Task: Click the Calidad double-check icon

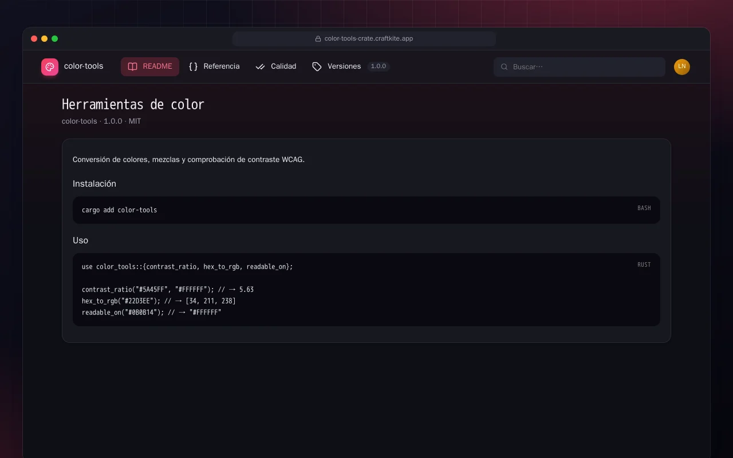Action: point(261,66)
